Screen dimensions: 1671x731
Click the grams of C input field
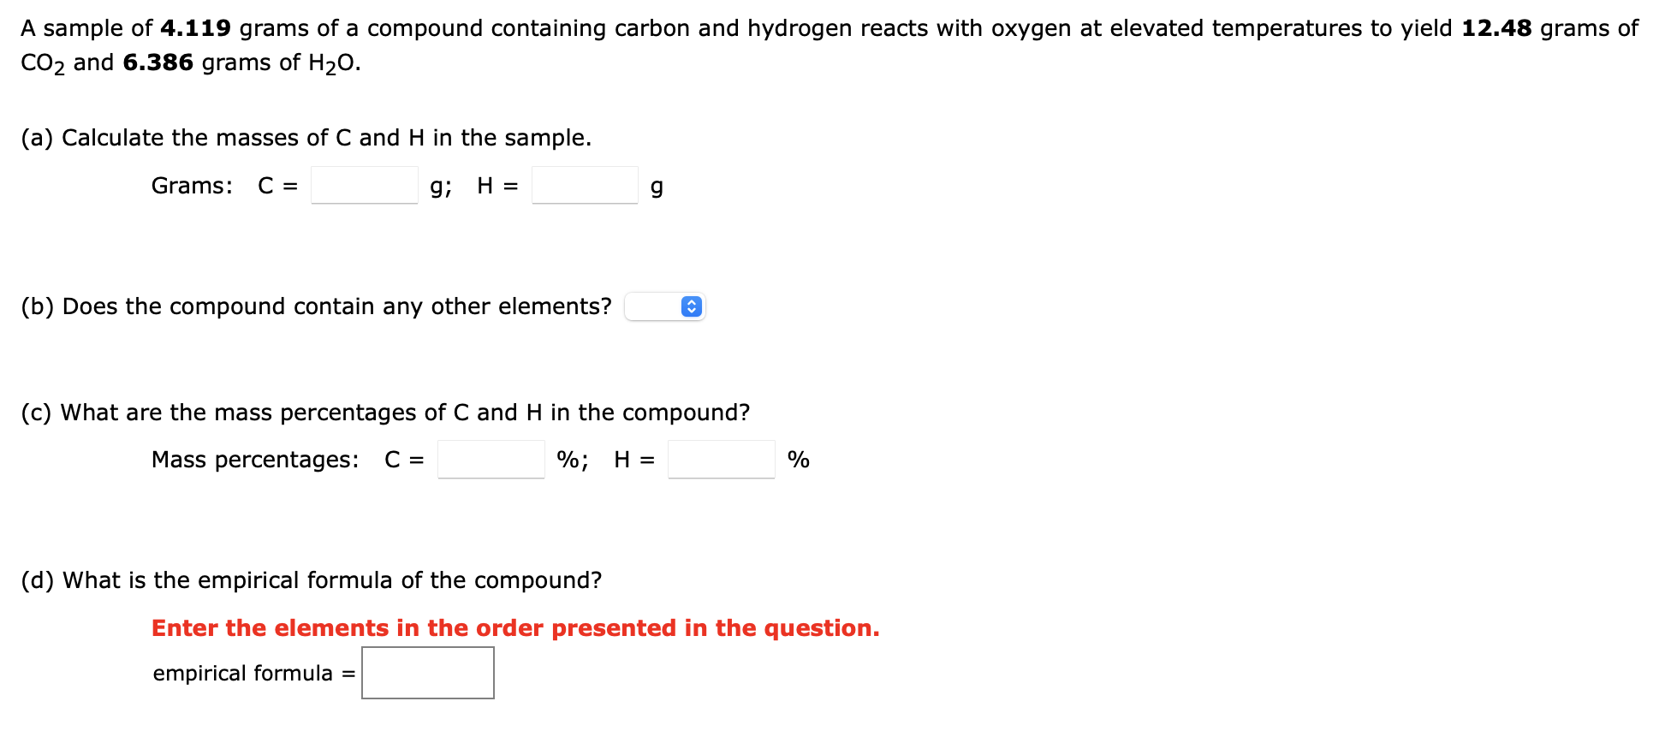click(363, 185)
